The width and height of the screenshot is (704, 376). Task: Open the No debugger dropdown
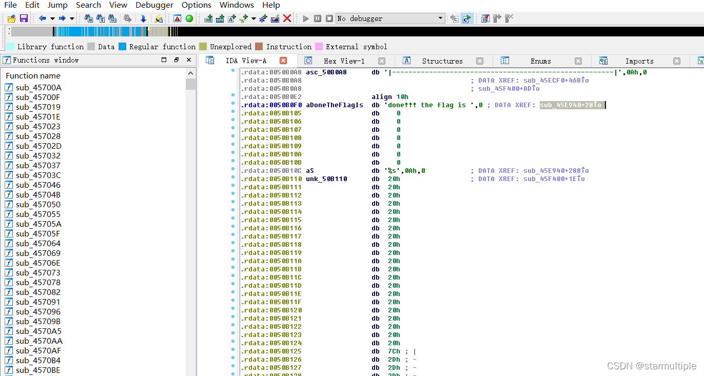coord(390,18)
